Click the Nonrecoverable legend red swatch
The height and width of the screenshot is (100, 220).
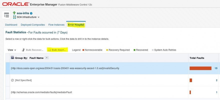83,50
